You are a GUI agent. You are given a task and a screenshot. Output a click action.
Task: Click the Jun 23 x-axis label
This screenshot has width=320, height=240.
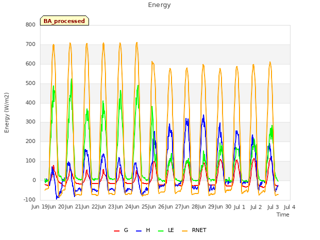click(106, 207)
